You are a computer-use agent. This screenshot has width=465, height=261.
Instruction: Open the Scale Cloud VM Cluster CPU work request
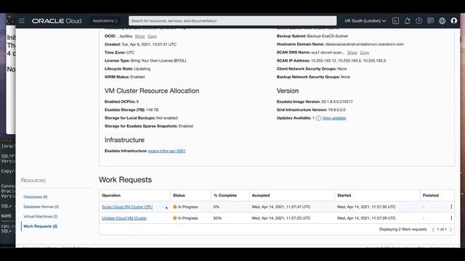coord(127,207)
